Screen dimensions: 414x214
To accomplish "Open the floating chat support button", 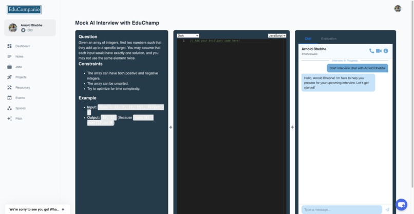I will pyautogui.click(x=401, y=204).
